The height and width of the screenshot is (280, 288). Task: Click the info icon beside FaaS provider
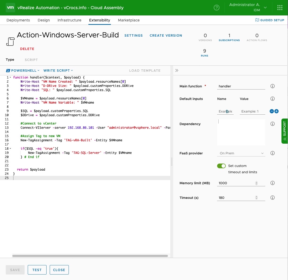272,153
